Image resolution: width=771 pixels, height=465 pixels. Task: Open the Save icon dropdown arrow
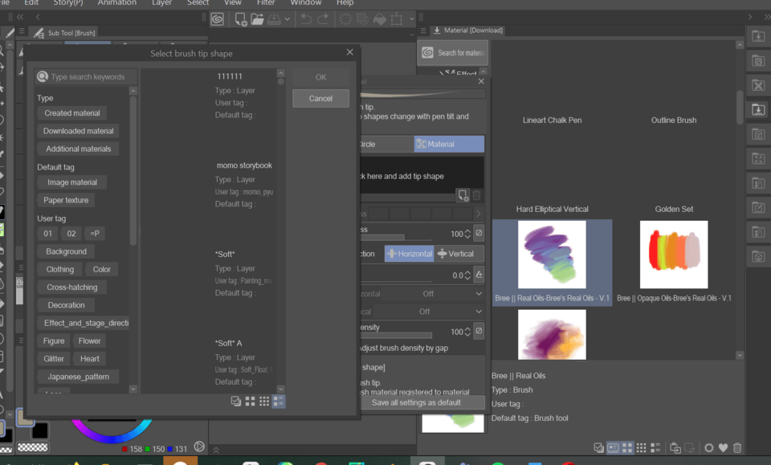pos(288,19)
